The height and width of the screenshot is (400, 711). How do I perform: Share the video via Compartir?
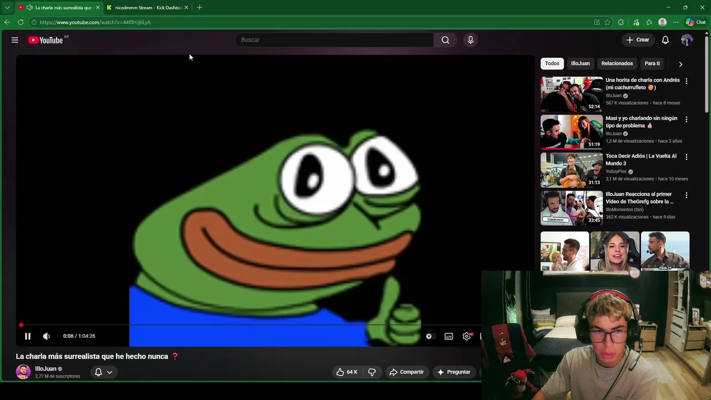407,372
